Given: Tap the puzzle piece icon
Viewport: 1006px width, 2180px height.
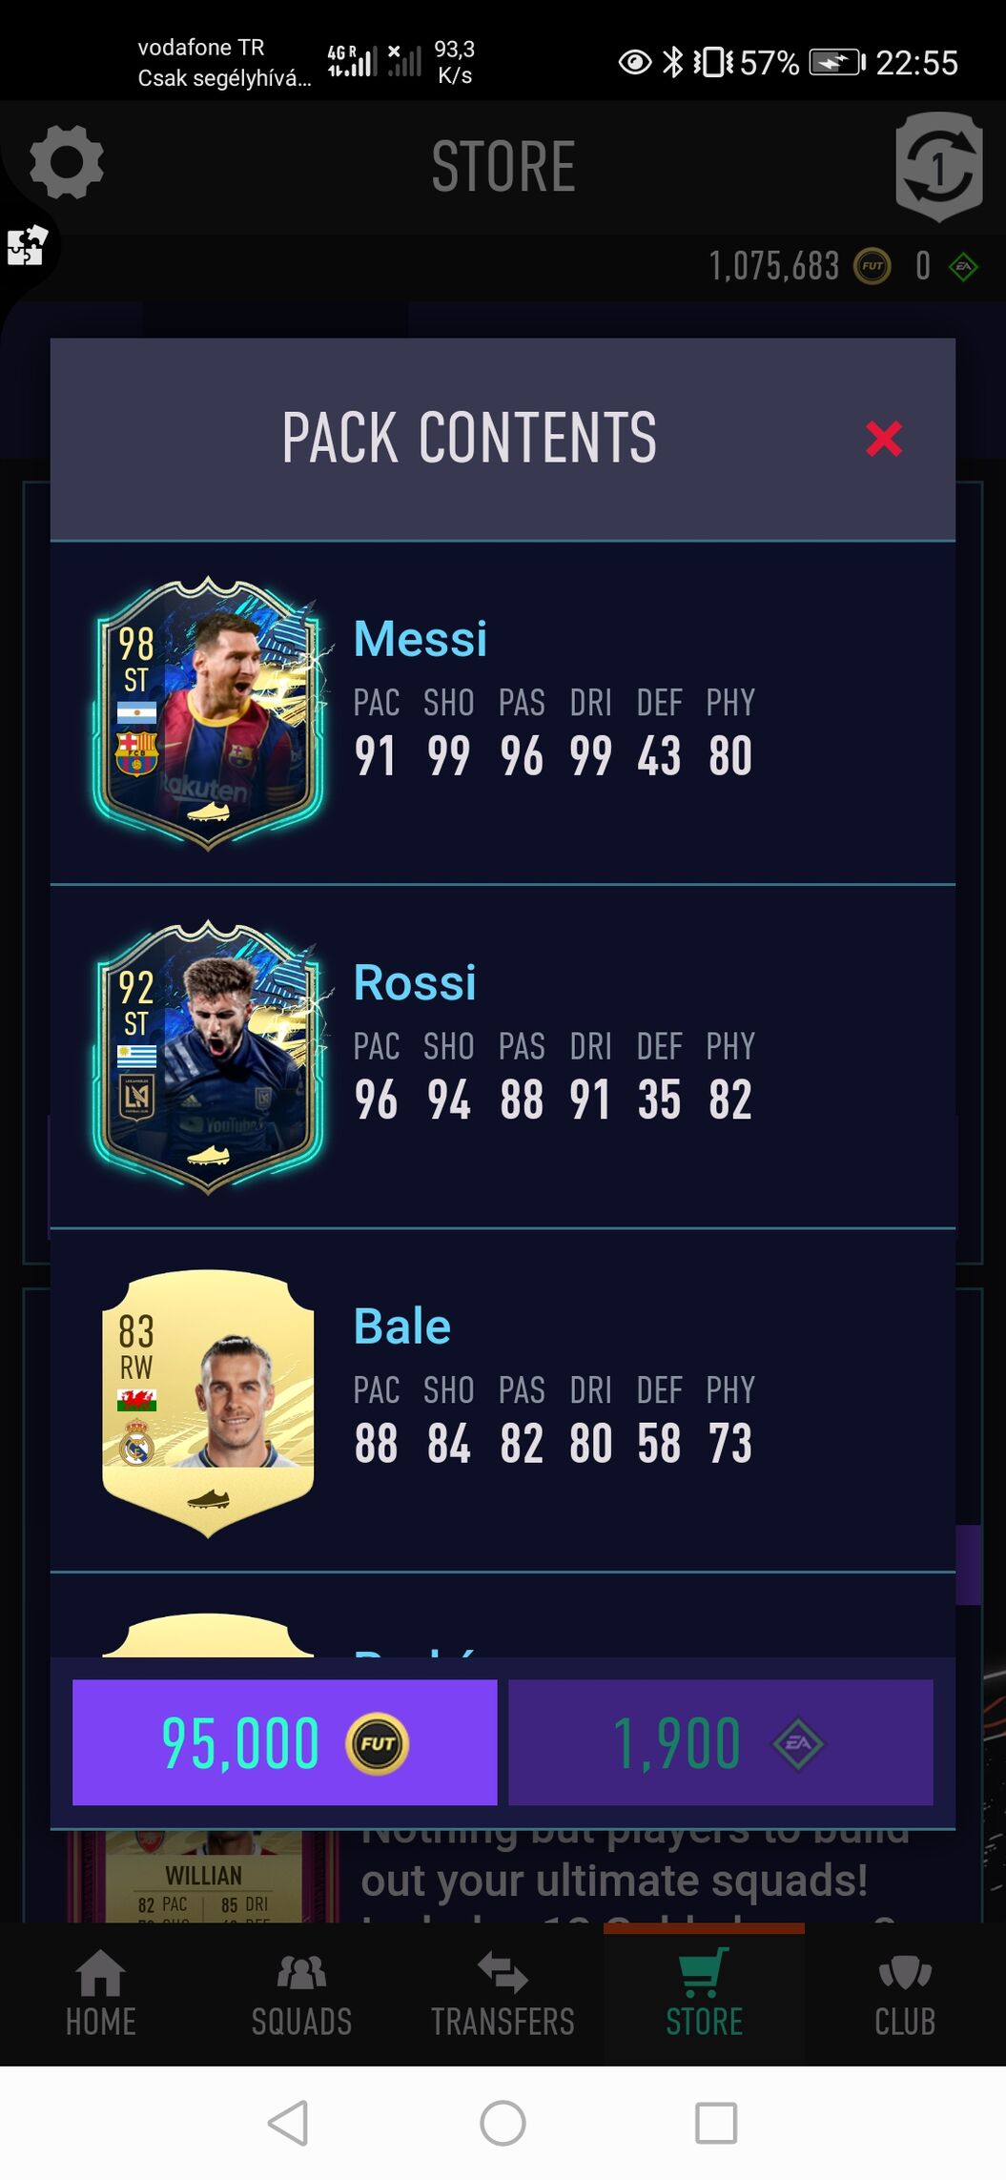Looking at the screenshot, I should (x=27, y=245).
